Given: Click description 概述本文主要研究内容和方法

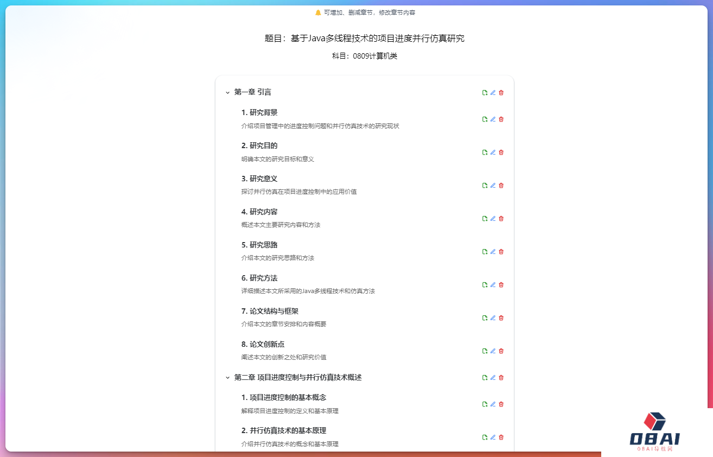Looking at the screenshot, I should point(281,225).
